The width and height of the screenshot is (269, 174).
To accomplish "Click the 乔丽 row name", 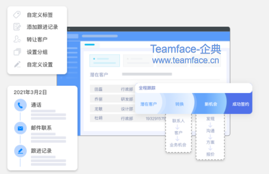I will pyautogui.click(x=99, y=99).
